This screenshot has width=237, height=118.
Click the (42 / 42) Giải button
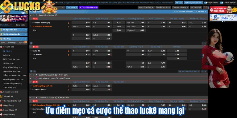pos(196,7)
